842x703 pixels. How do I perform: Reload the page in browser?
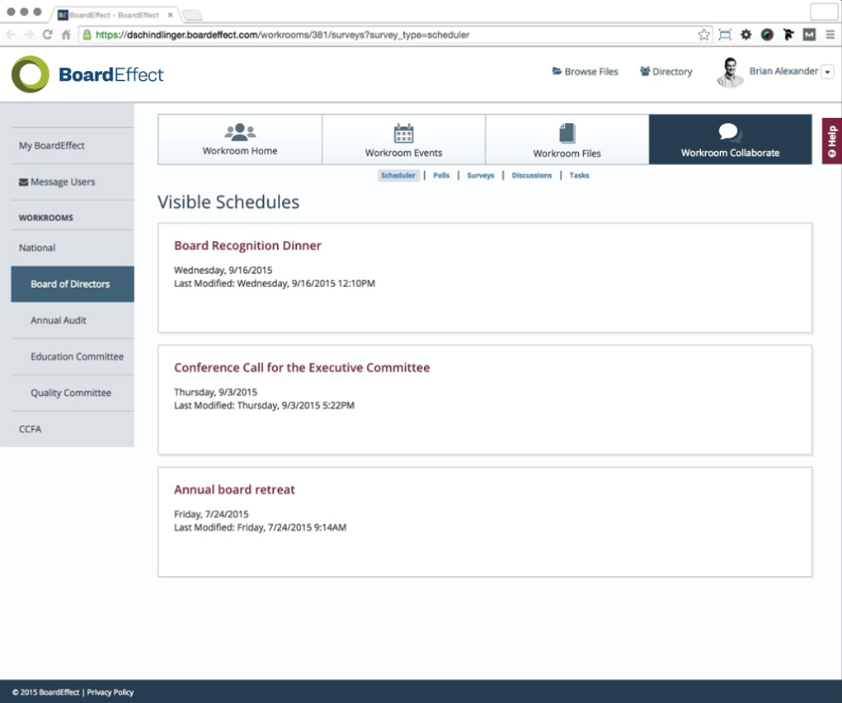47,35
